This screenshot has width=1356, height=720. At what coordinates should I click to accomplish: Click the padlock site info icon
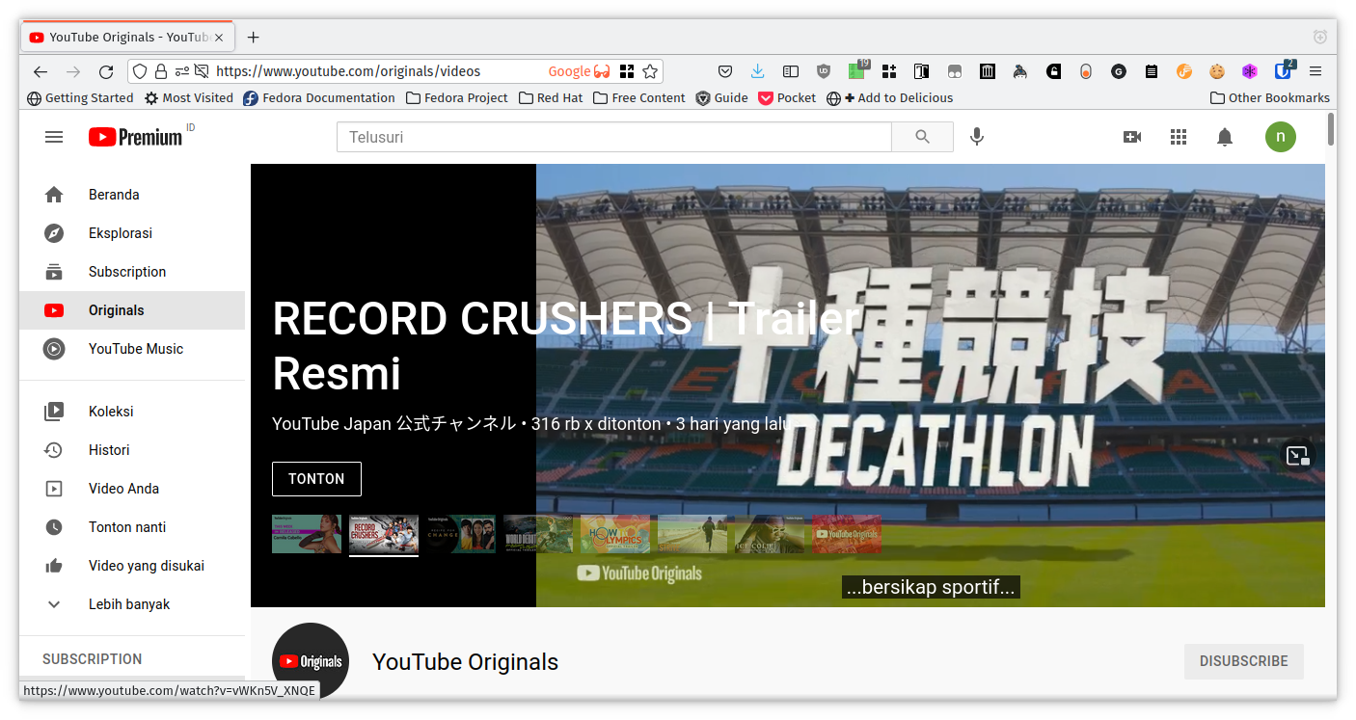tap(161, 71)
